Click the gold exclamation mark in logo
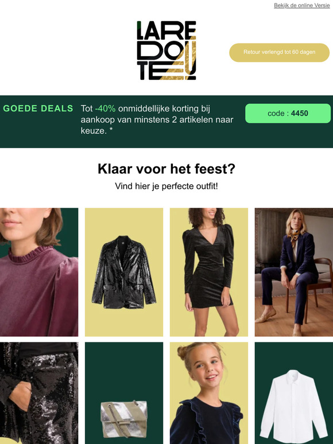 tap(192, 58)
